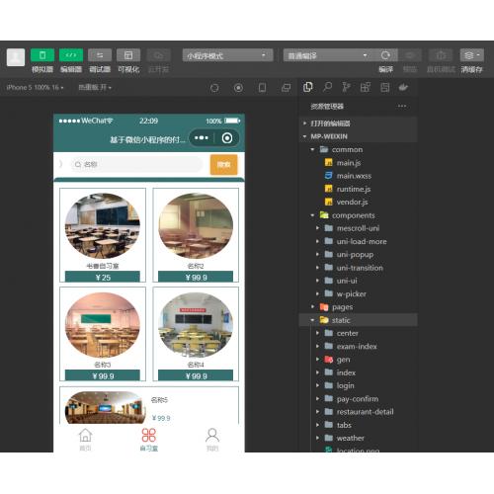Click the 预览 preview eye icon
This screenshot has width=494, height=494.
(x=410, y=55)
